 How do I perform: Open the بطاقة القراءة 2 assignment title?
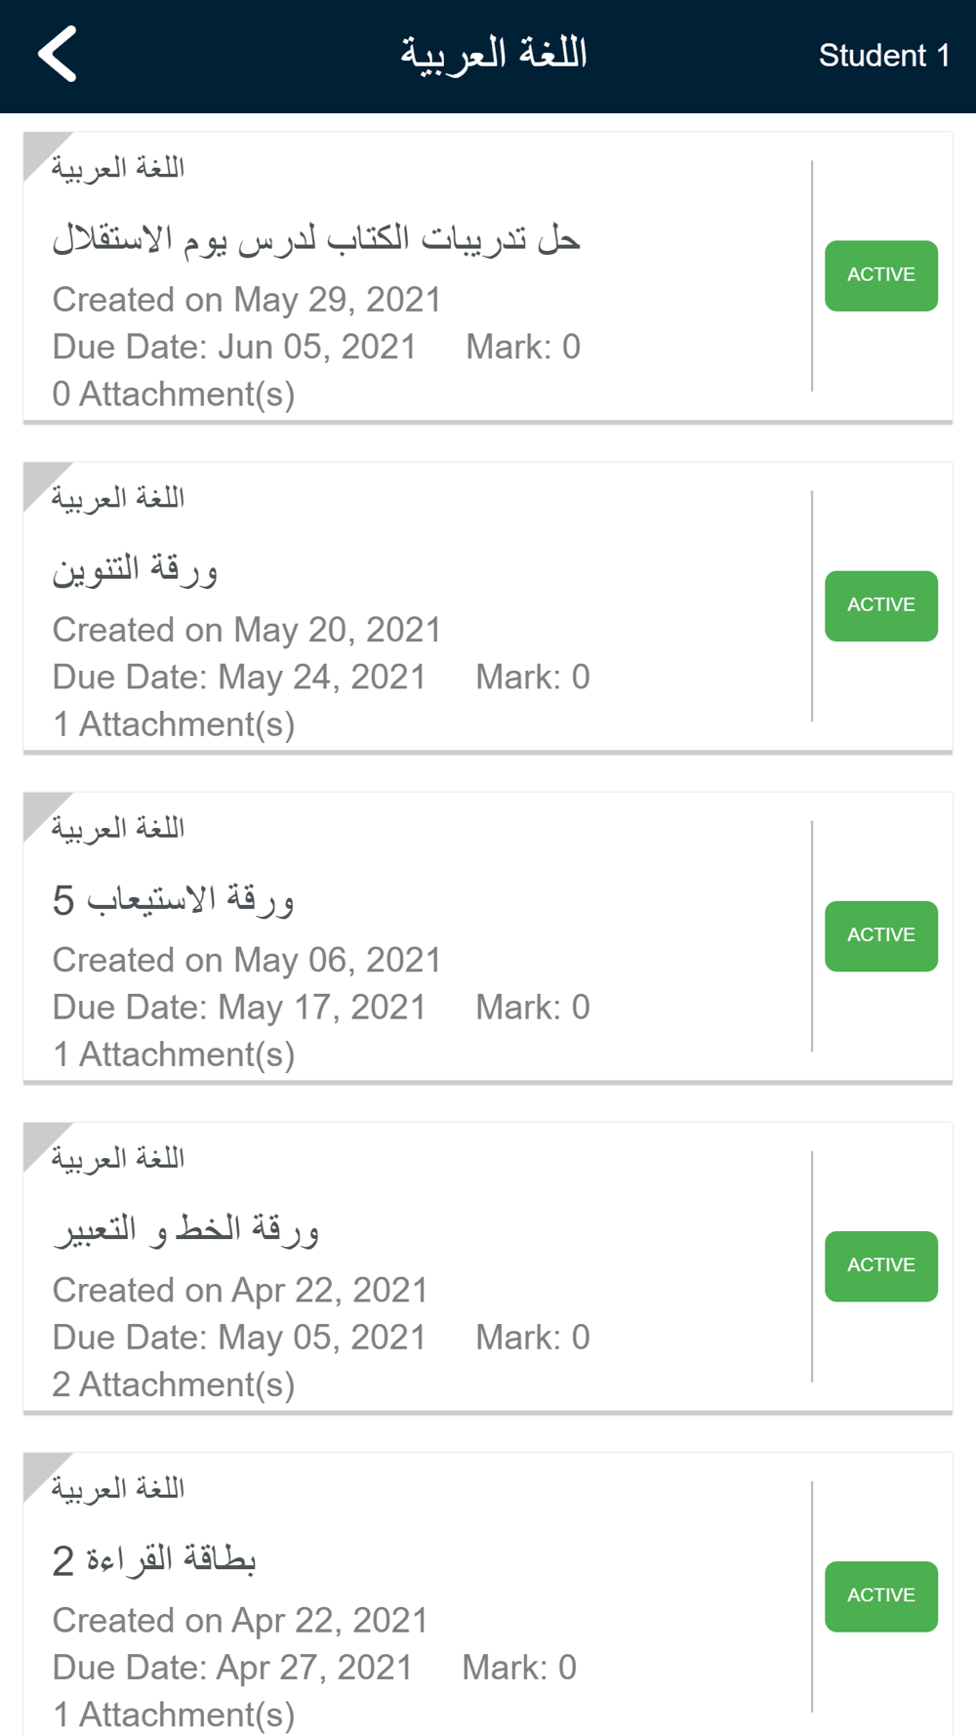pos(154,1559)
